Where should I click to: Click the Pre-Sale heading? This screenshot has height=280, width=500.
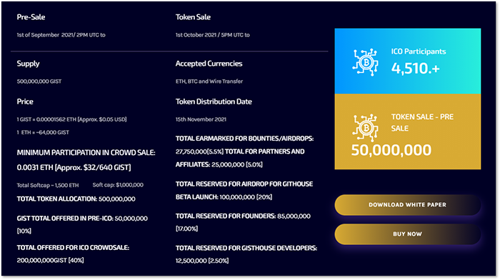31,17
